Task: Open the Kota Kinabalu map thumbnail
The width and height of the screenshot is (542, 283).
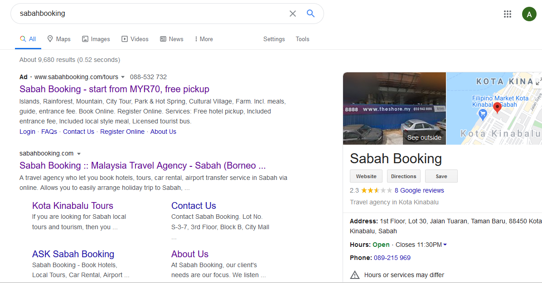Action: 494,108
